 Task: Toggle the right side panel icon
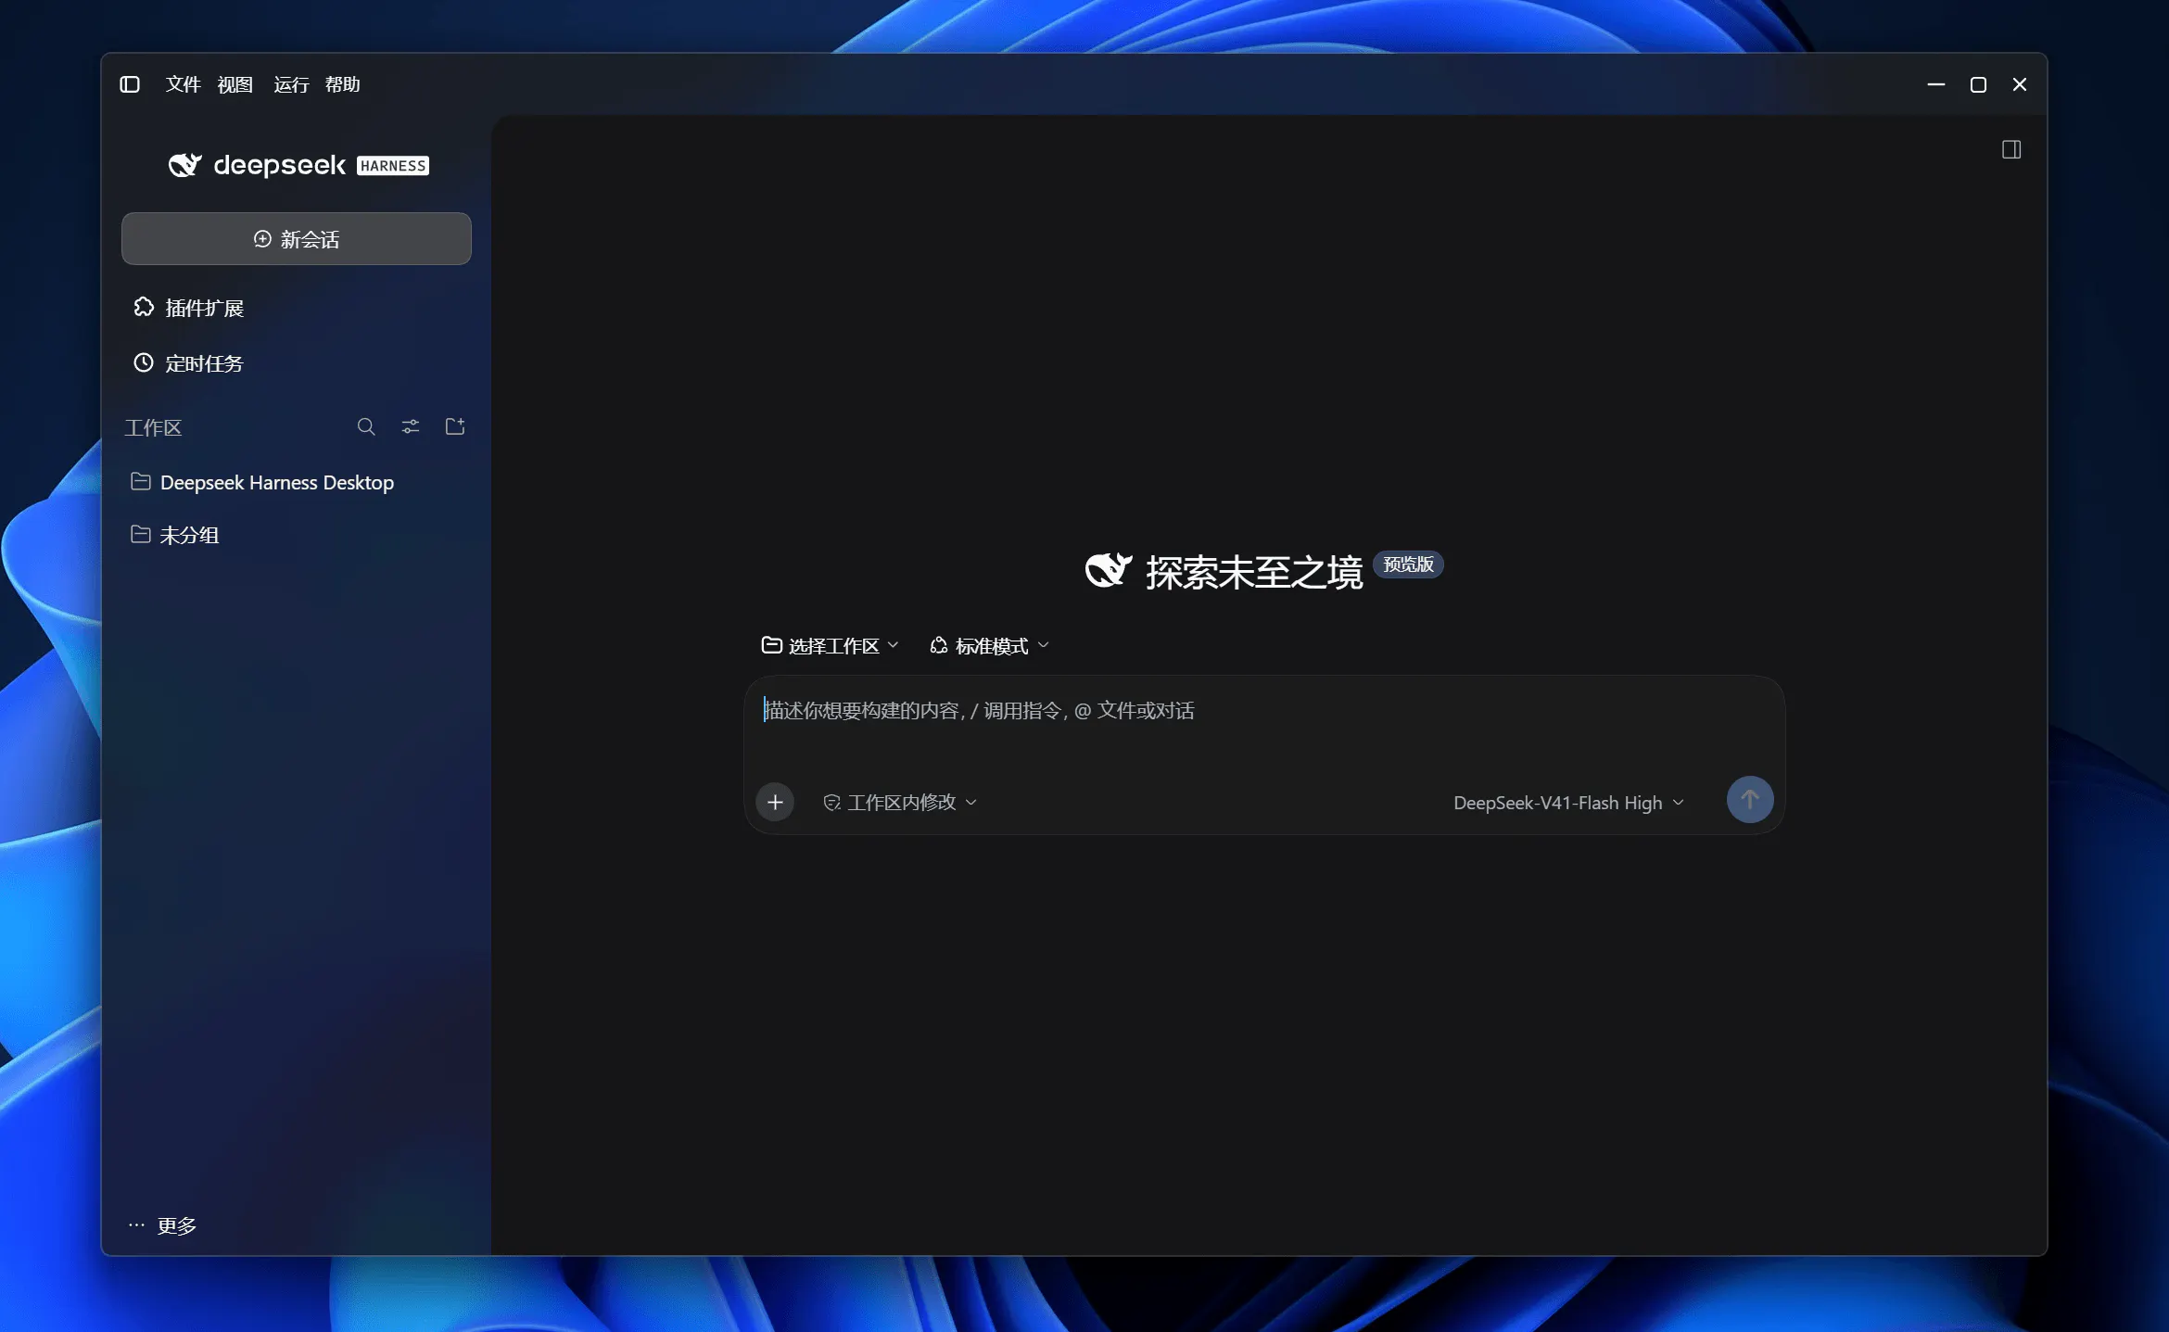click(2011, 149)
